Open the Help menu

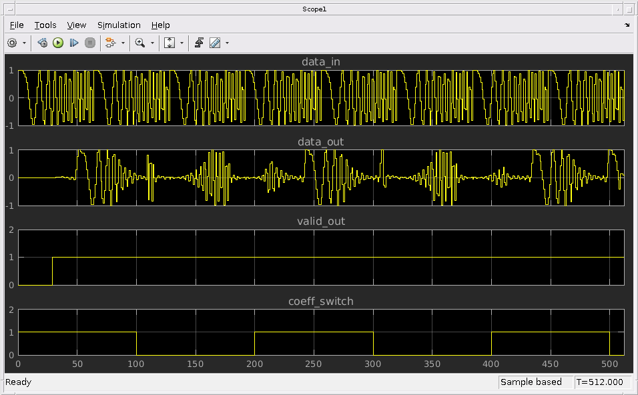[160, 25]
